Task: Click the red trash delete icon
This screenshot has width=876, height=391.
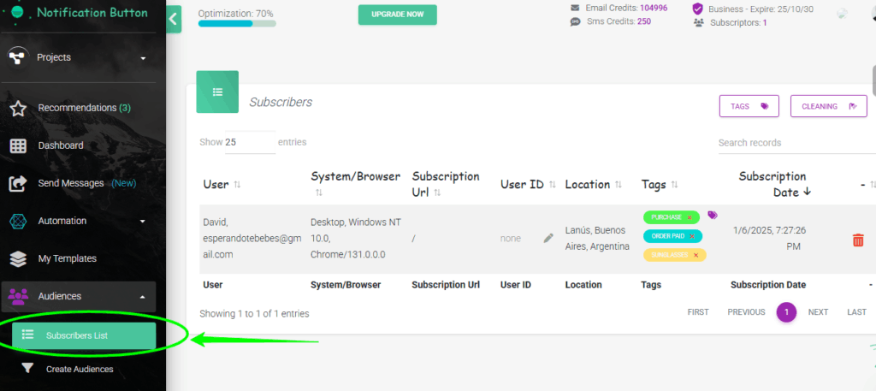Action: click(x=858, y=240)
